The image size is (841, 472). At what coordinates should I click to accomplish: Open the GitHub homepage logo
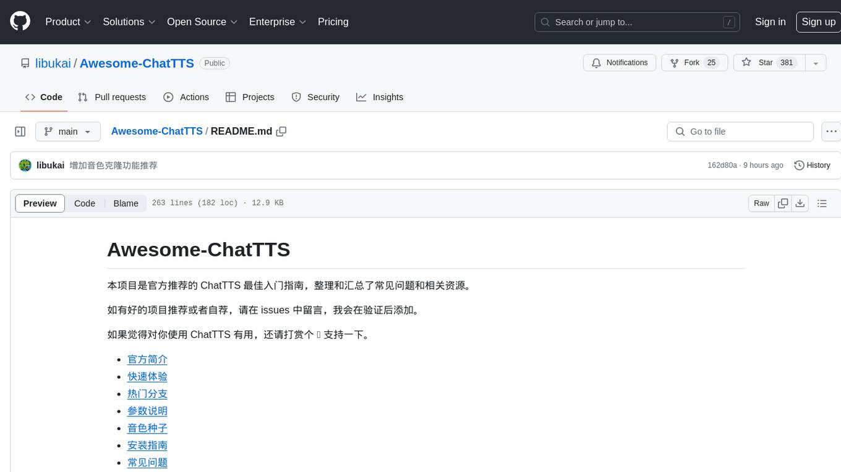pyautogui.click(x=20, y=22)
